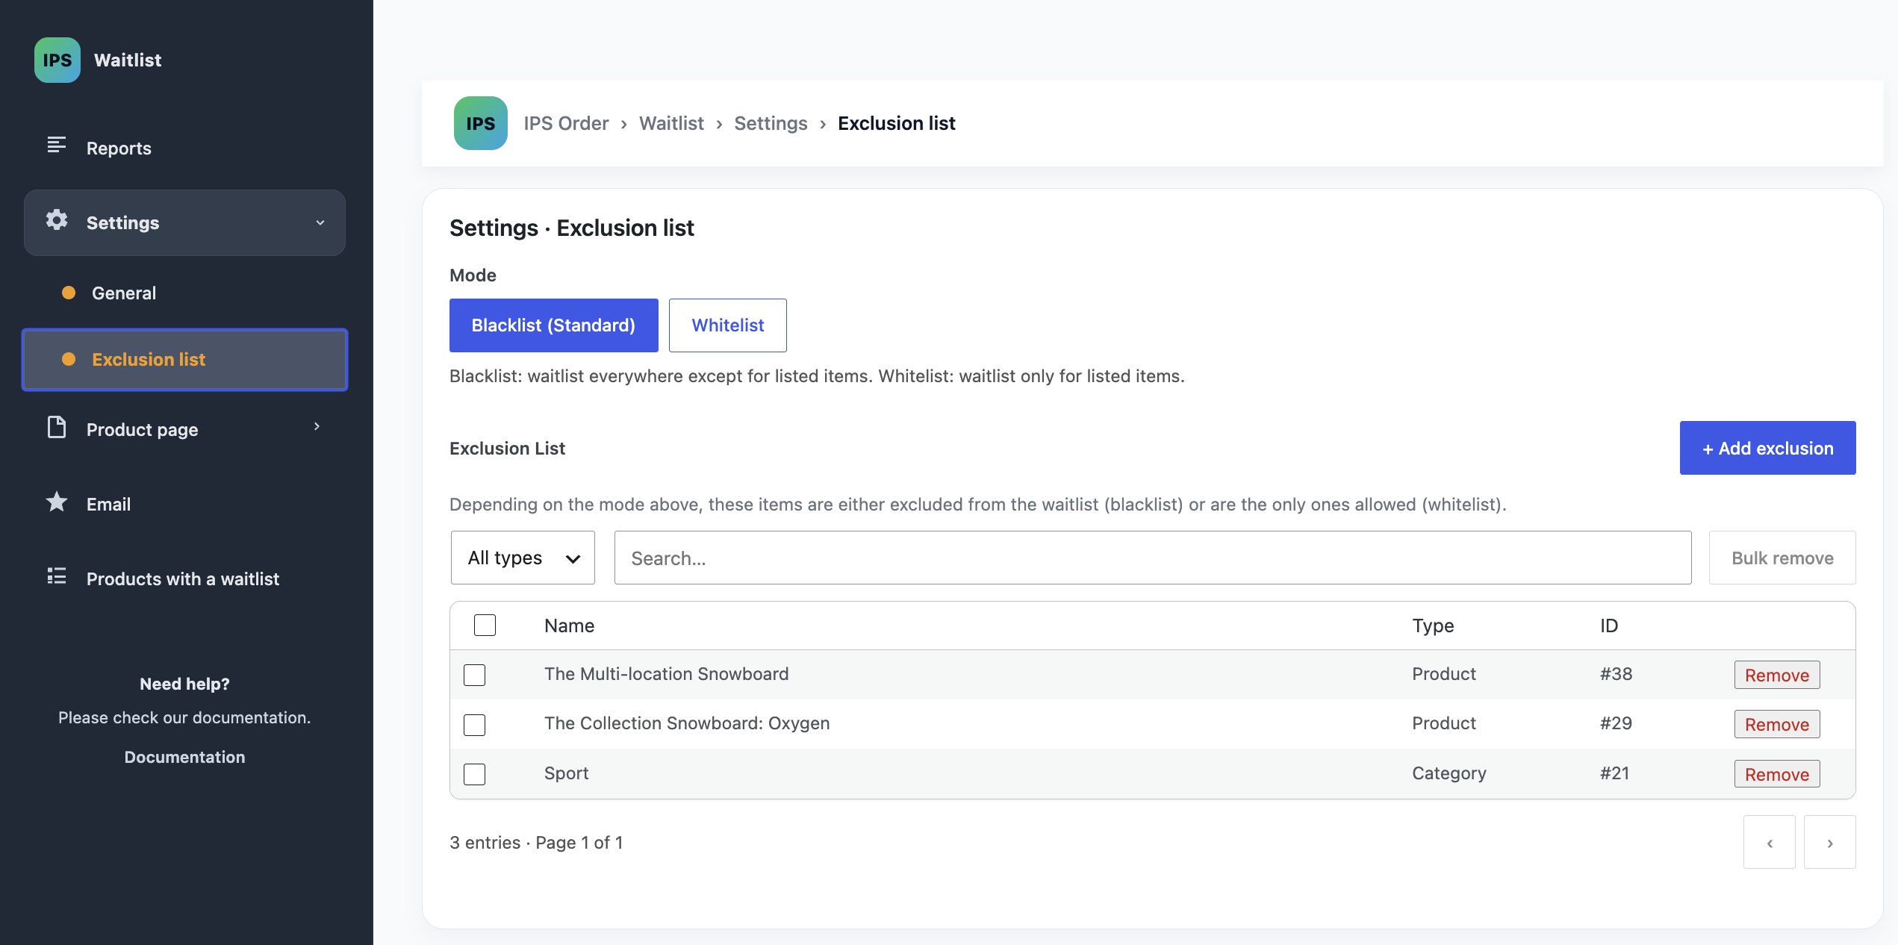This screenshot has height=945, width=1898.
Task: Remove the Sport category entry
Action: point(1776,774)
